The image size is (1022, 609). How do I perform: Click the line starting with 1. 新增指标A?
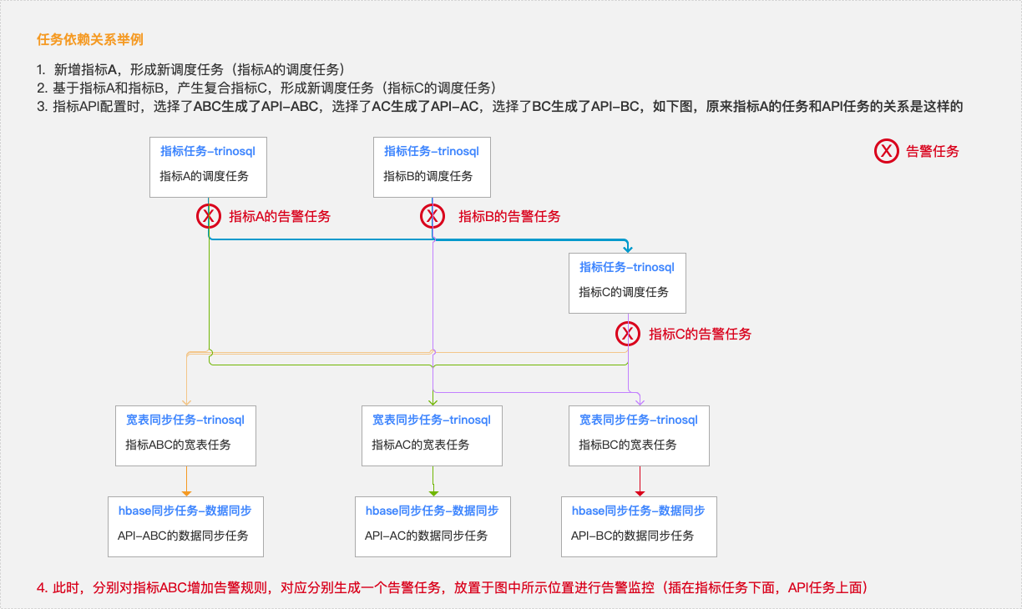191,69
